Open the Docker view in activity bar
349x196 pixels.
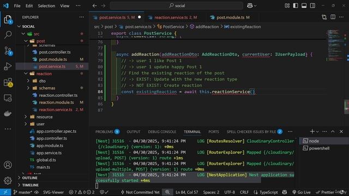click(8, 114)
